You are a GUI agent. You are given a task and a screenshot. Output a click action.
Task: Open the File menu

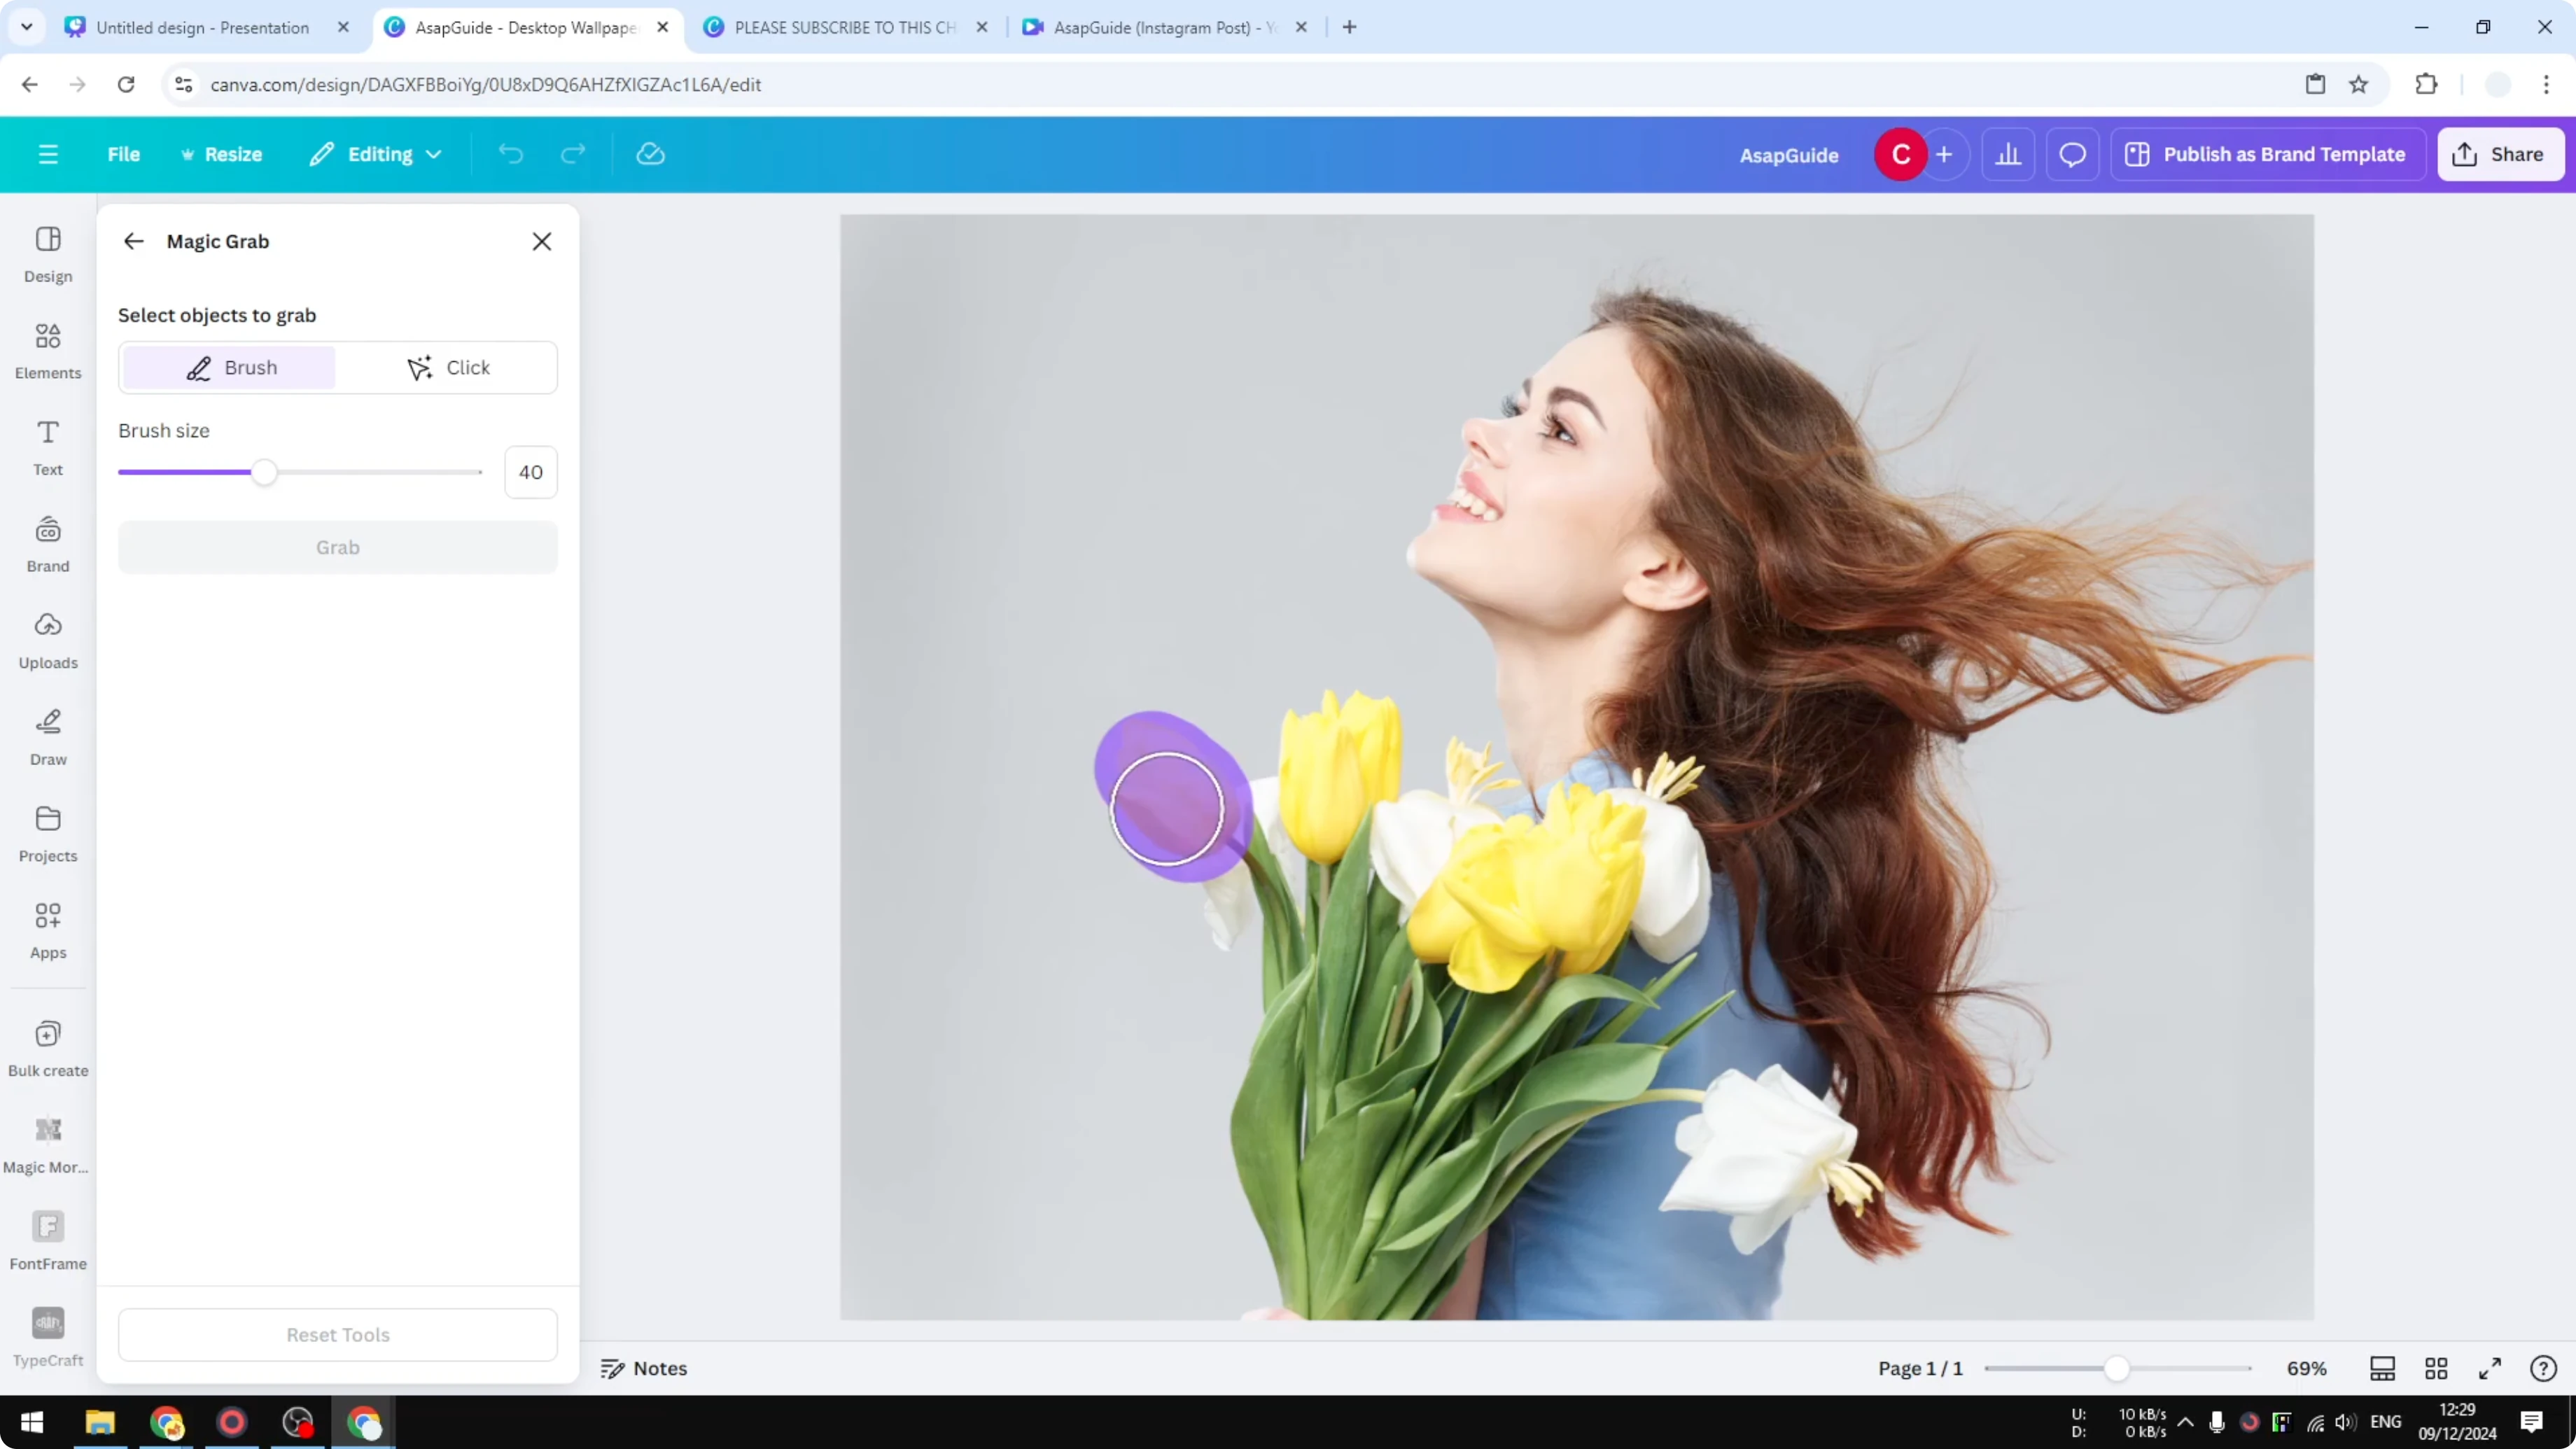click(124, 153)
